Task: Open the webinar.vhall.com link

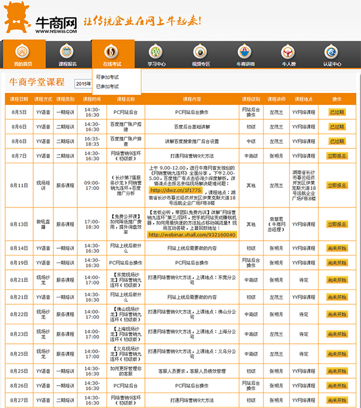Action: (191, 234)
